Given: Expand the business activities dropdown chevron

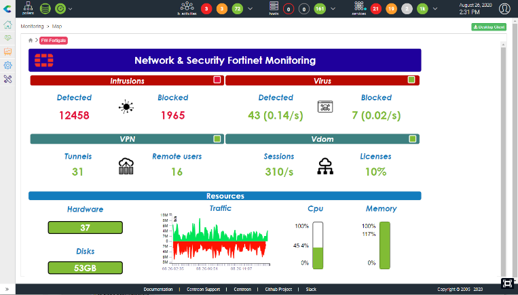Looking at the screenshot, I should click(x=250, y=9).
